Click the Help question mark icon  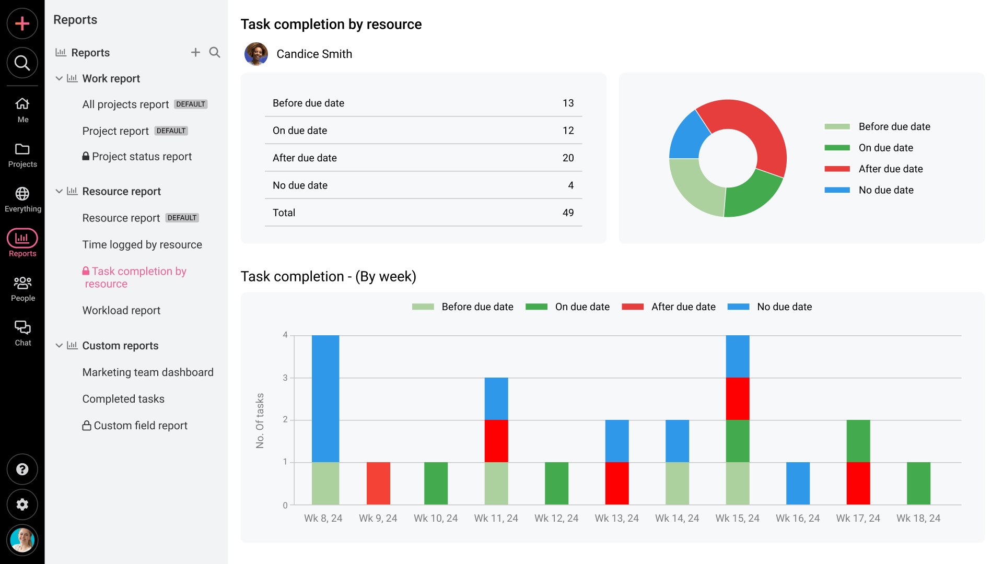[x=22, y=469]
